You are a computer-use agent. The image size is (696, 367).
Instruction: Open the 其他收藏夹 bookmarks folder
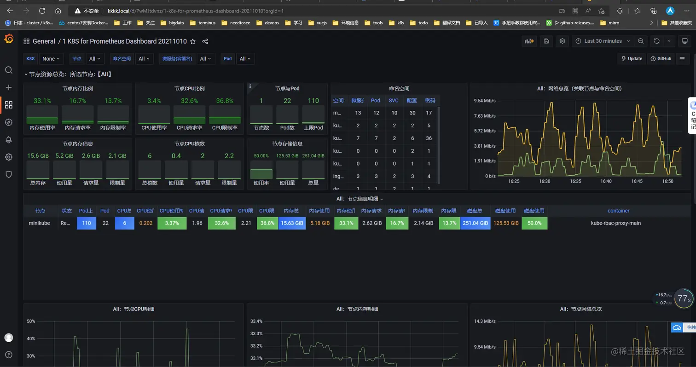click(677, 23)
